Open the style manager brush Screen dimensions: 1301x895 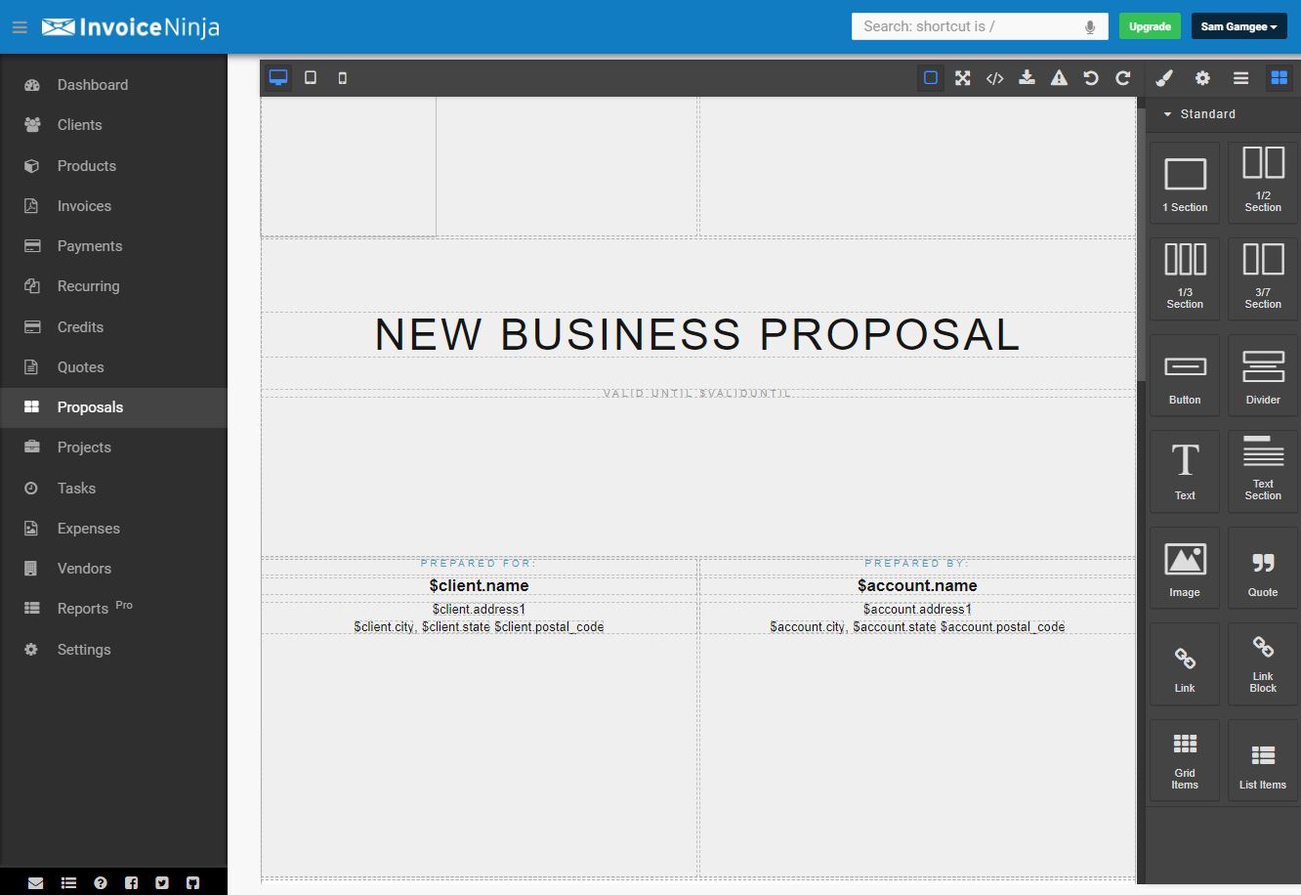coord(1164,78)
